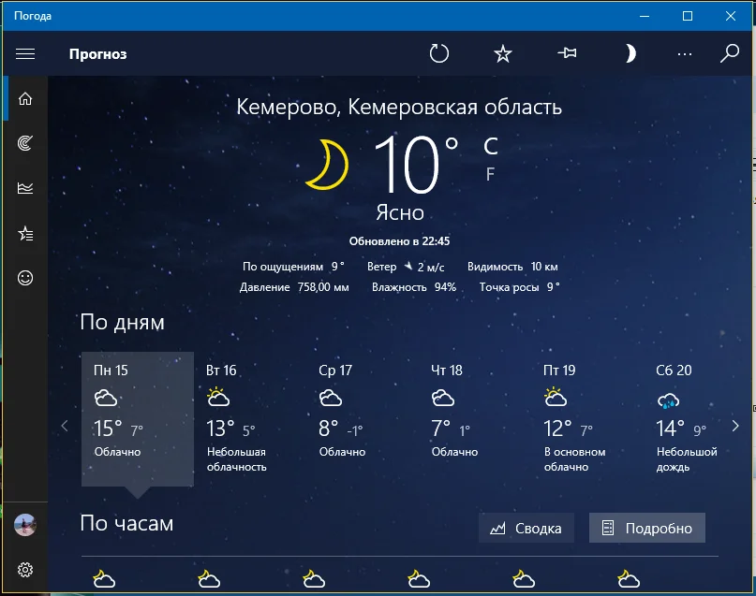The width and height of the screenshot is (756, 596).
Task: Open the saved Places list
Action: 25,234
